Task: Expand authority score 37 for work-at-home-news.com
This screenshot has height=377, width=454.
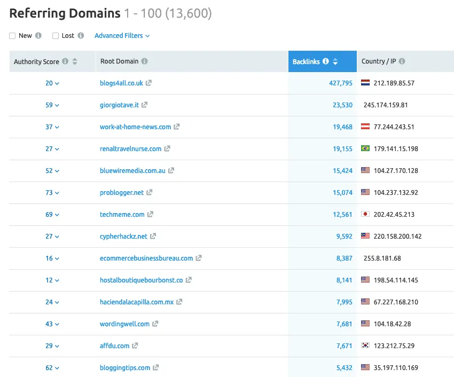Action: coord(52,127)
